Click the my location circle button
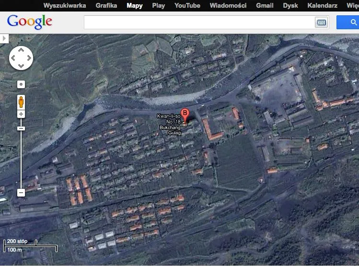The image size is (359, 266). tap(21, 84)
